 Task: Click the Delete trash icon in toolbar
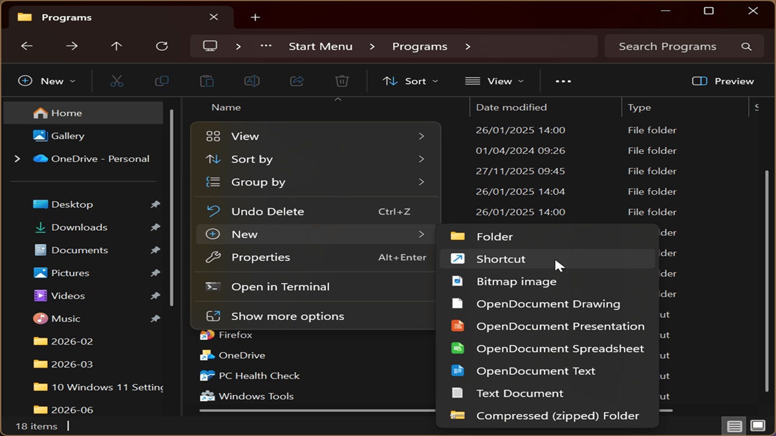point(342,81)
